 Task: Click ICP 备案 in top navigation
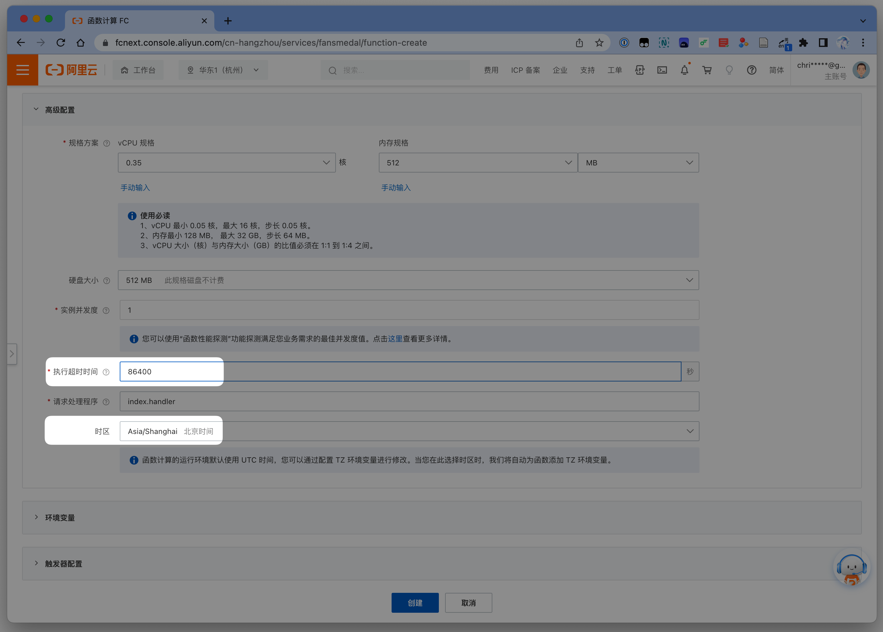click(525, 70)
